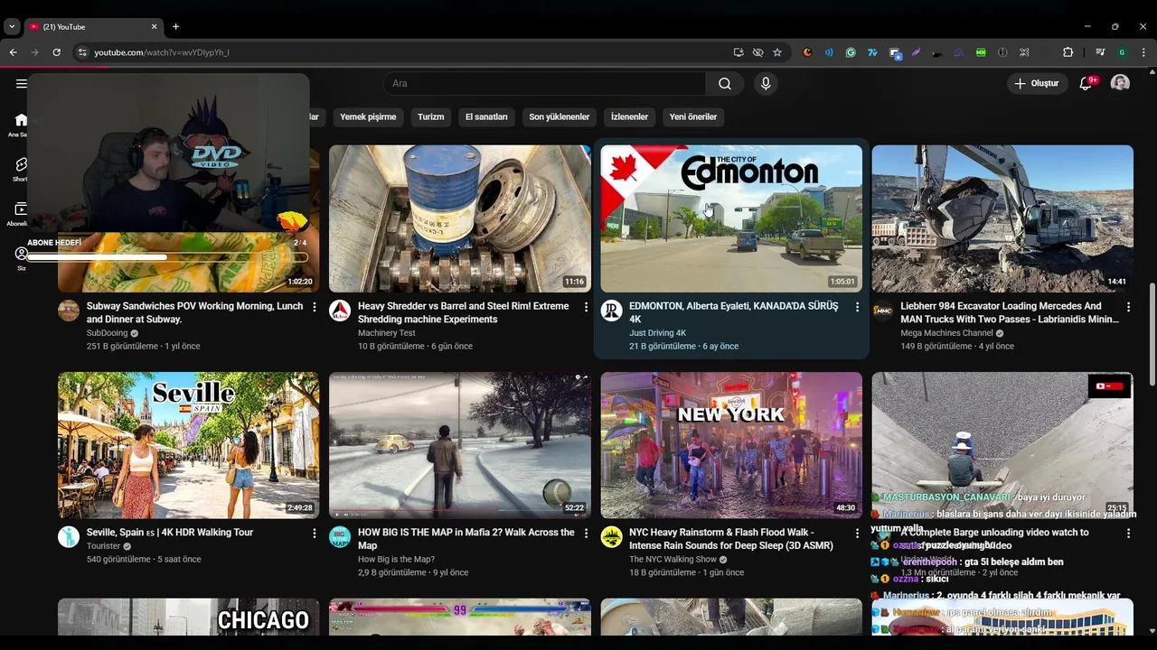Open the YouTube account avatar menu

(1120, 83)
